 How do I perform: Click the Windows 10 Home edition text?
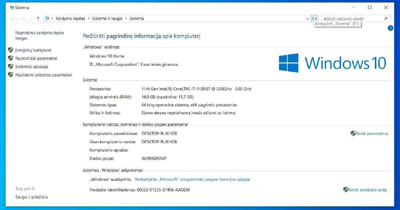click(107, 56)
